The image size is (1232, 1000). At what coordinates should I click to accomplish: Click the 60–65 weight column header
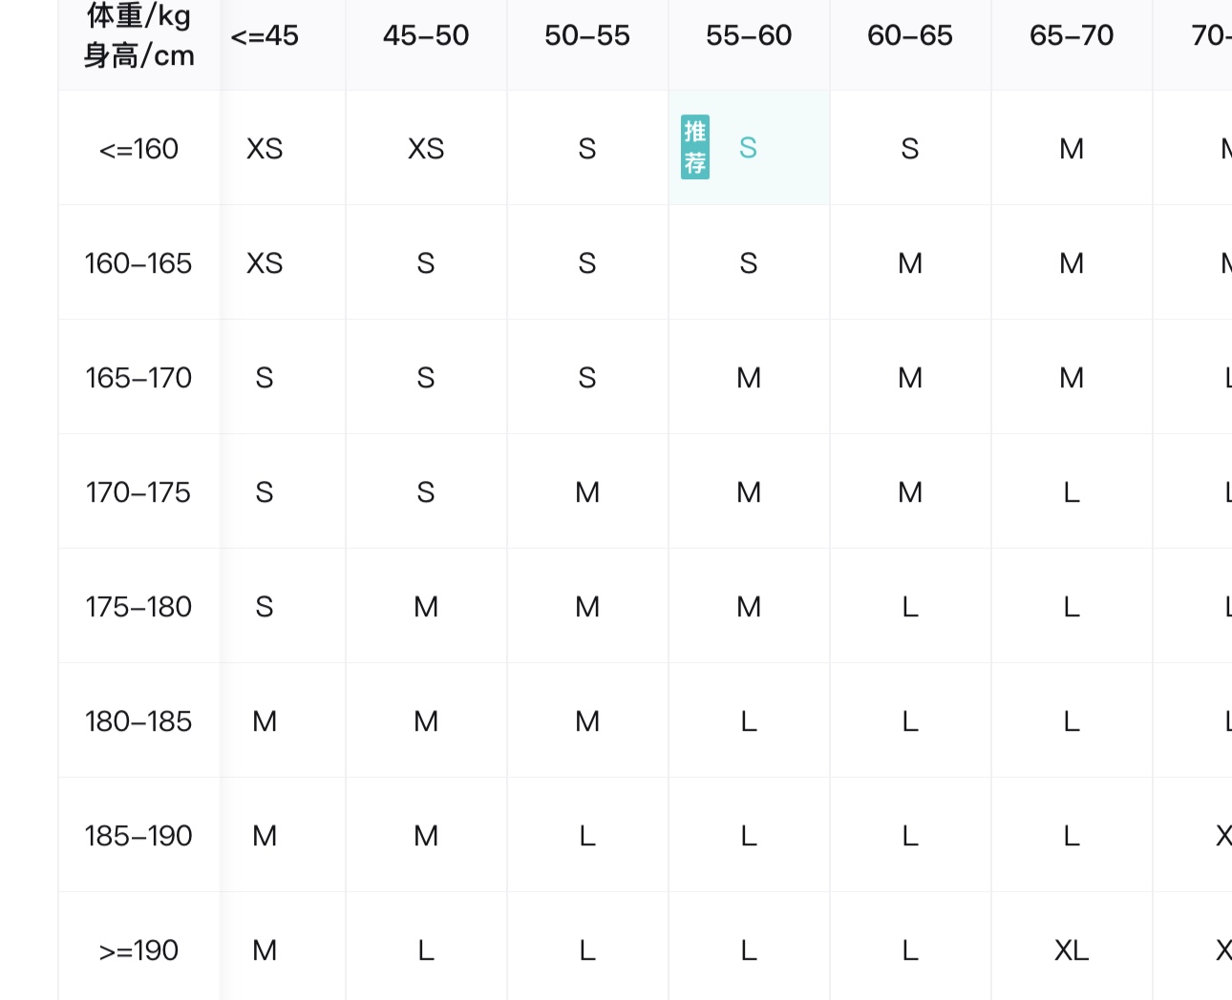pyautogui.click(x=910, y=36)
